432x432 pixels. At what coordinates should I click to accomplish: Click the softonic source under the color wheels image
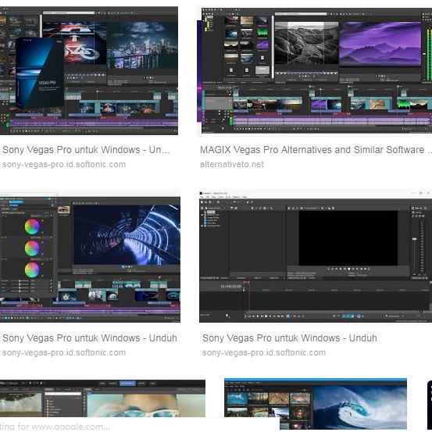coord(64,352)
